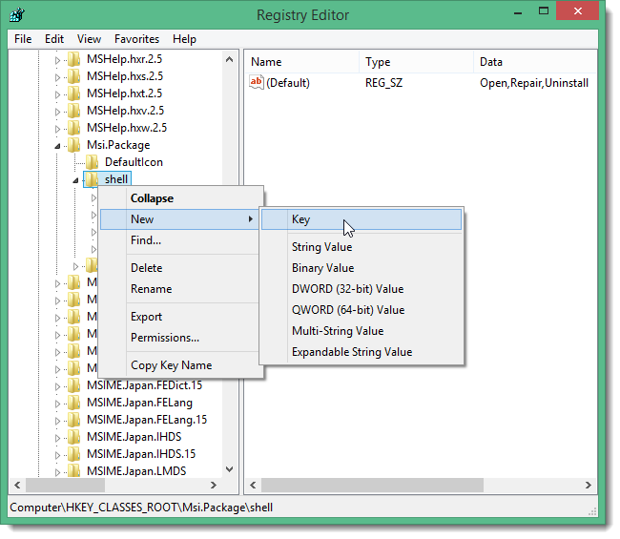Screen dimensions: 620x539
Task: Choose Find... in the context menu
Action: [180, 240]
